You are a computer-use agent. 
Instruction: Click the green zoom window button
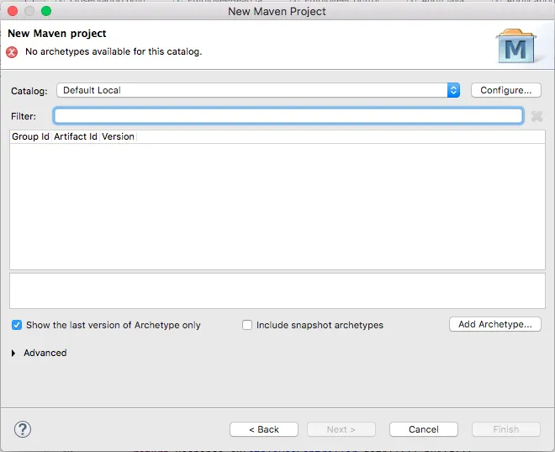click(46, 11)
